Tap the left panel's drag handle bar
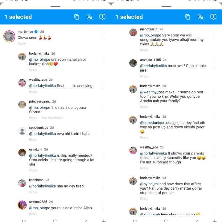This screenshot has width=222, height=222. pos(55,6)
